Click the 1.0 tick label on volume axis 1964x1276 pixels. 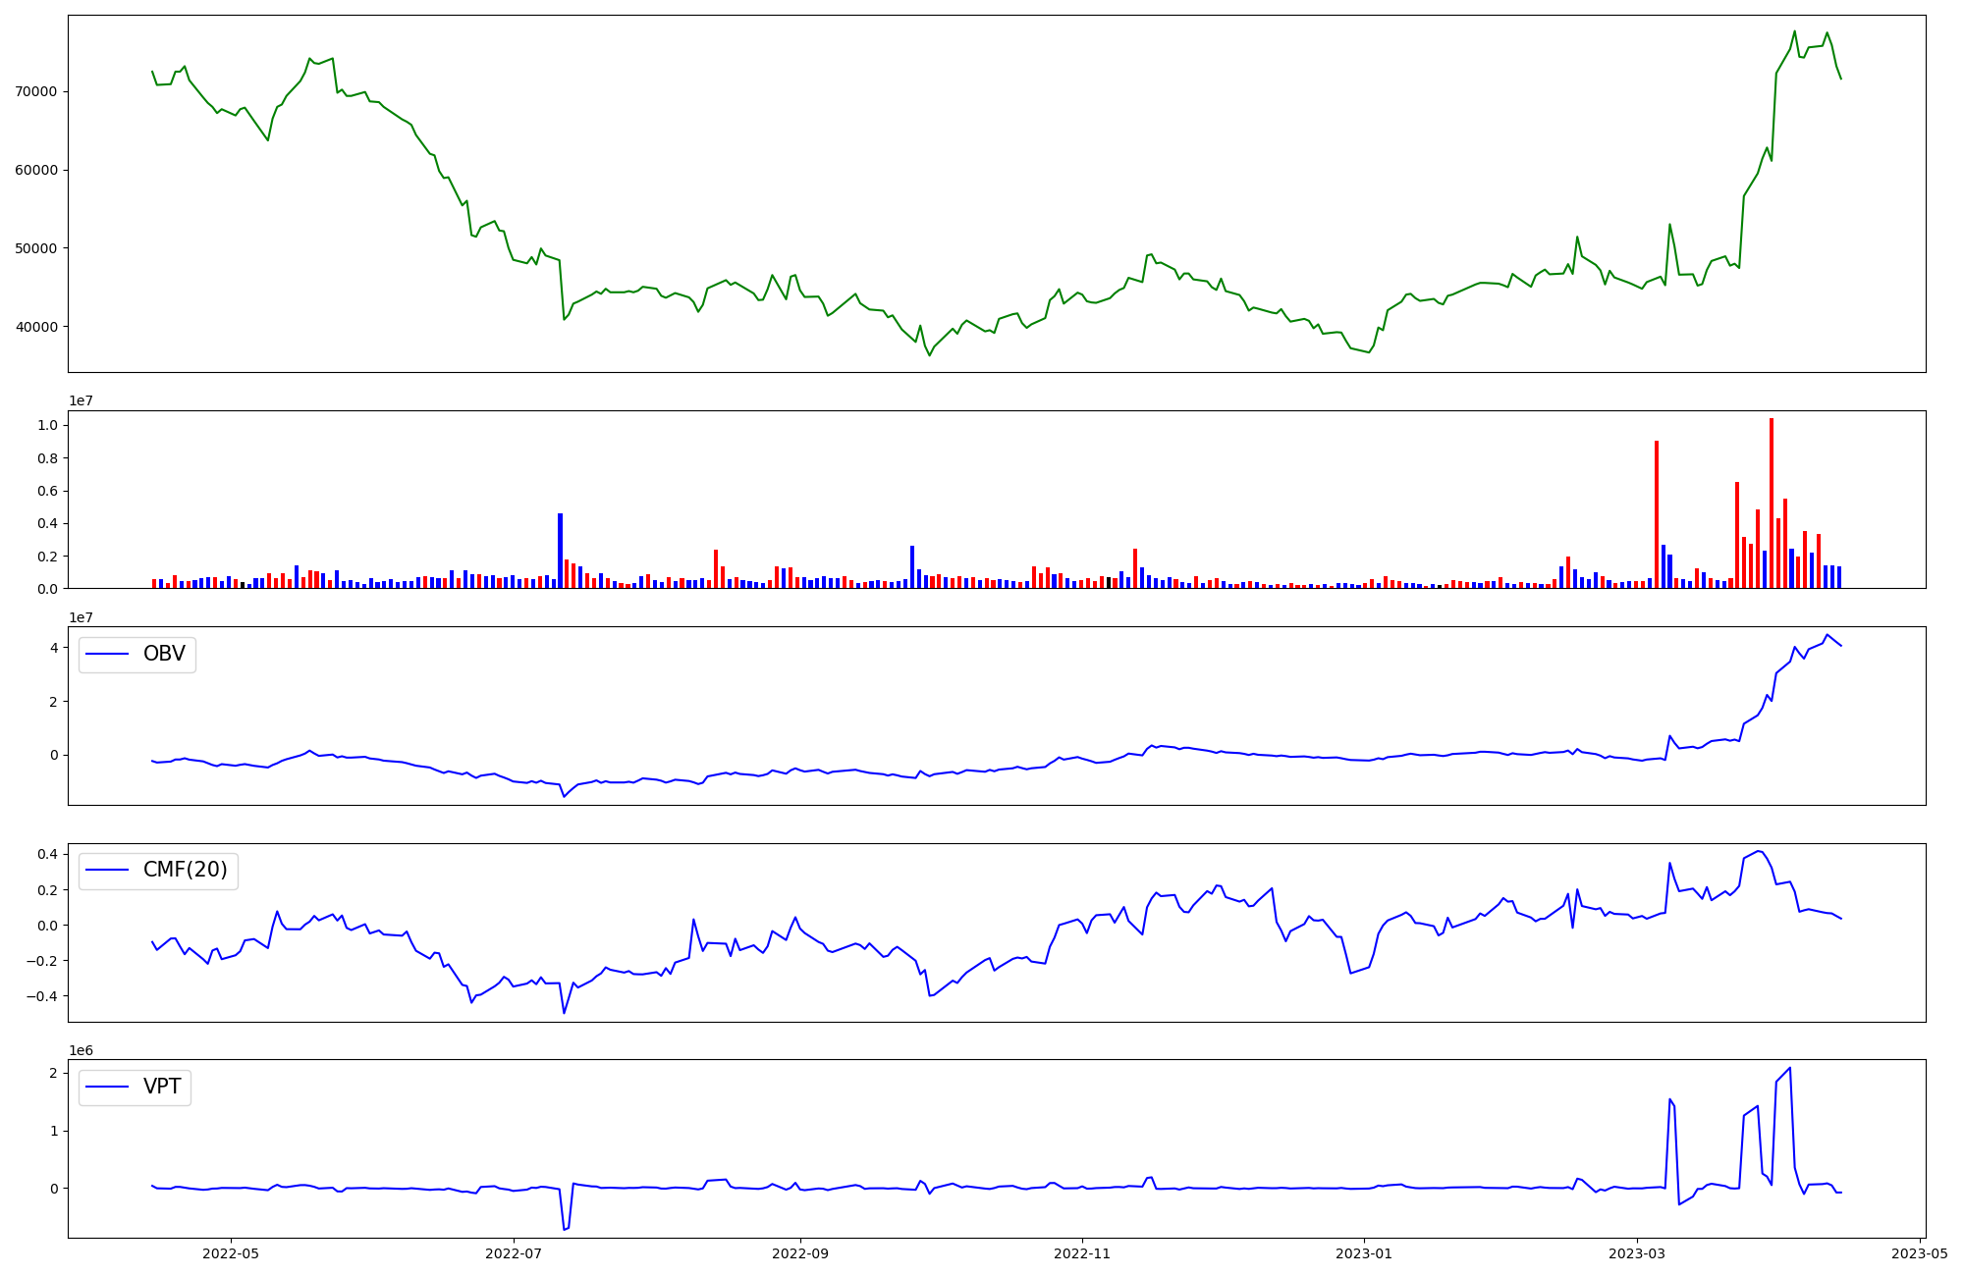[x=47, y=426]
